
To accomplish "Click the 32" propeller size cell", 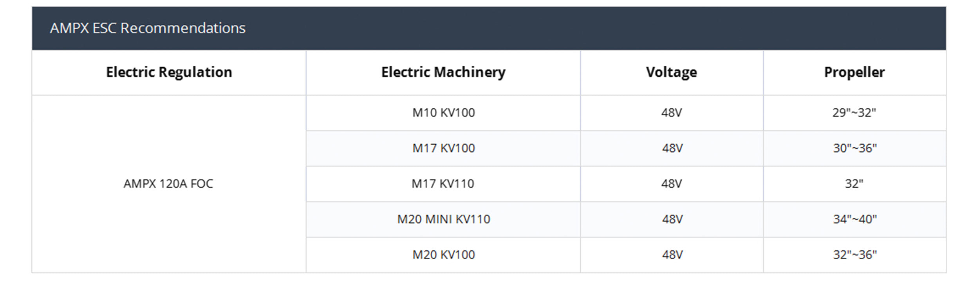I will point(854,183).
